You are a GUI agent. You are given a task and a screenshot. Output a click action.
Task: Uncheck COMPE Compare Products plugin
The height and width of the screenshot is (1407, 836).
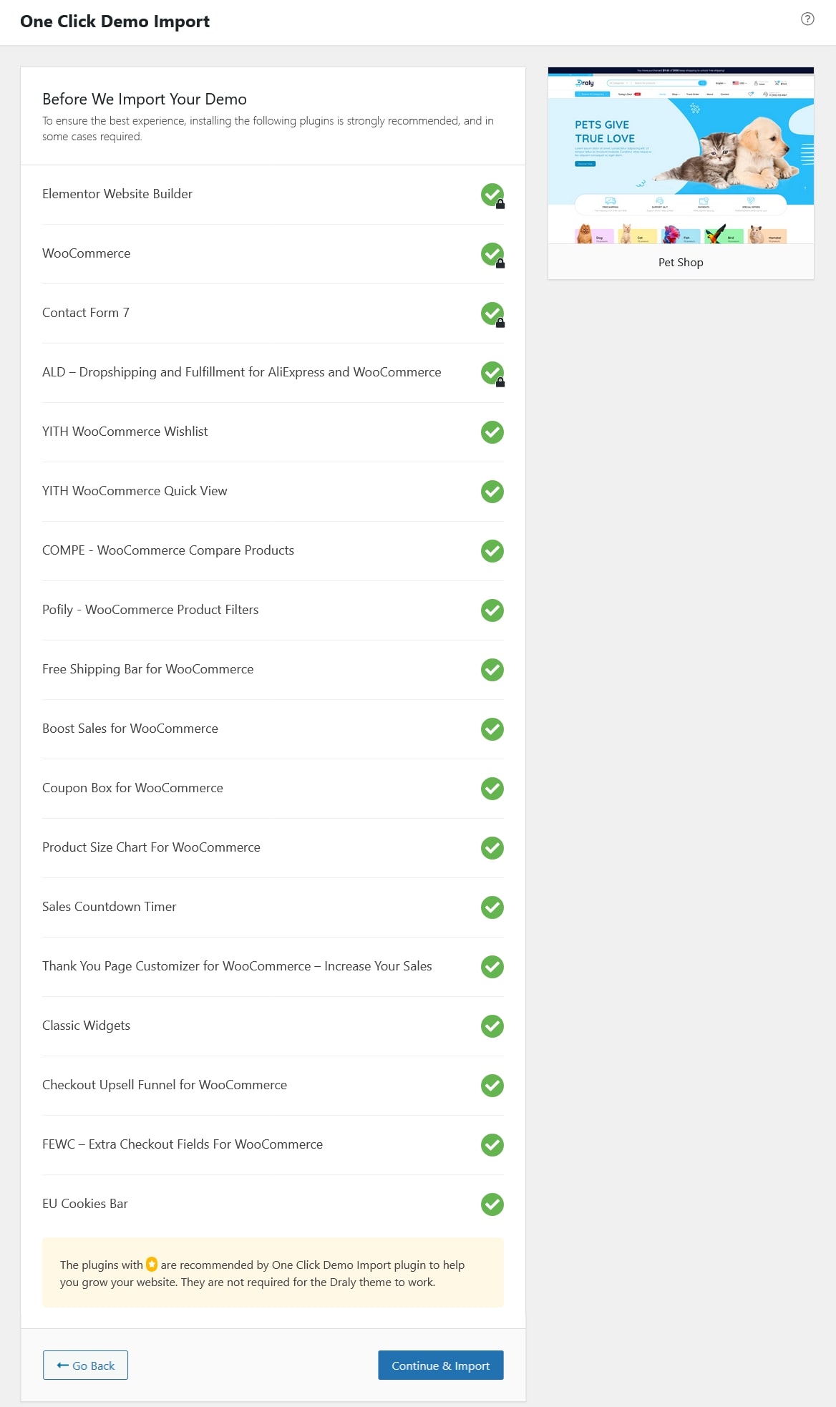coord(492,551)
